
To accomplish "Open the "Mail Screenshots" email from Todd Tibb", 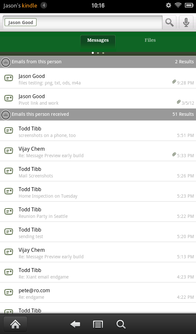I will click(98, 172).
